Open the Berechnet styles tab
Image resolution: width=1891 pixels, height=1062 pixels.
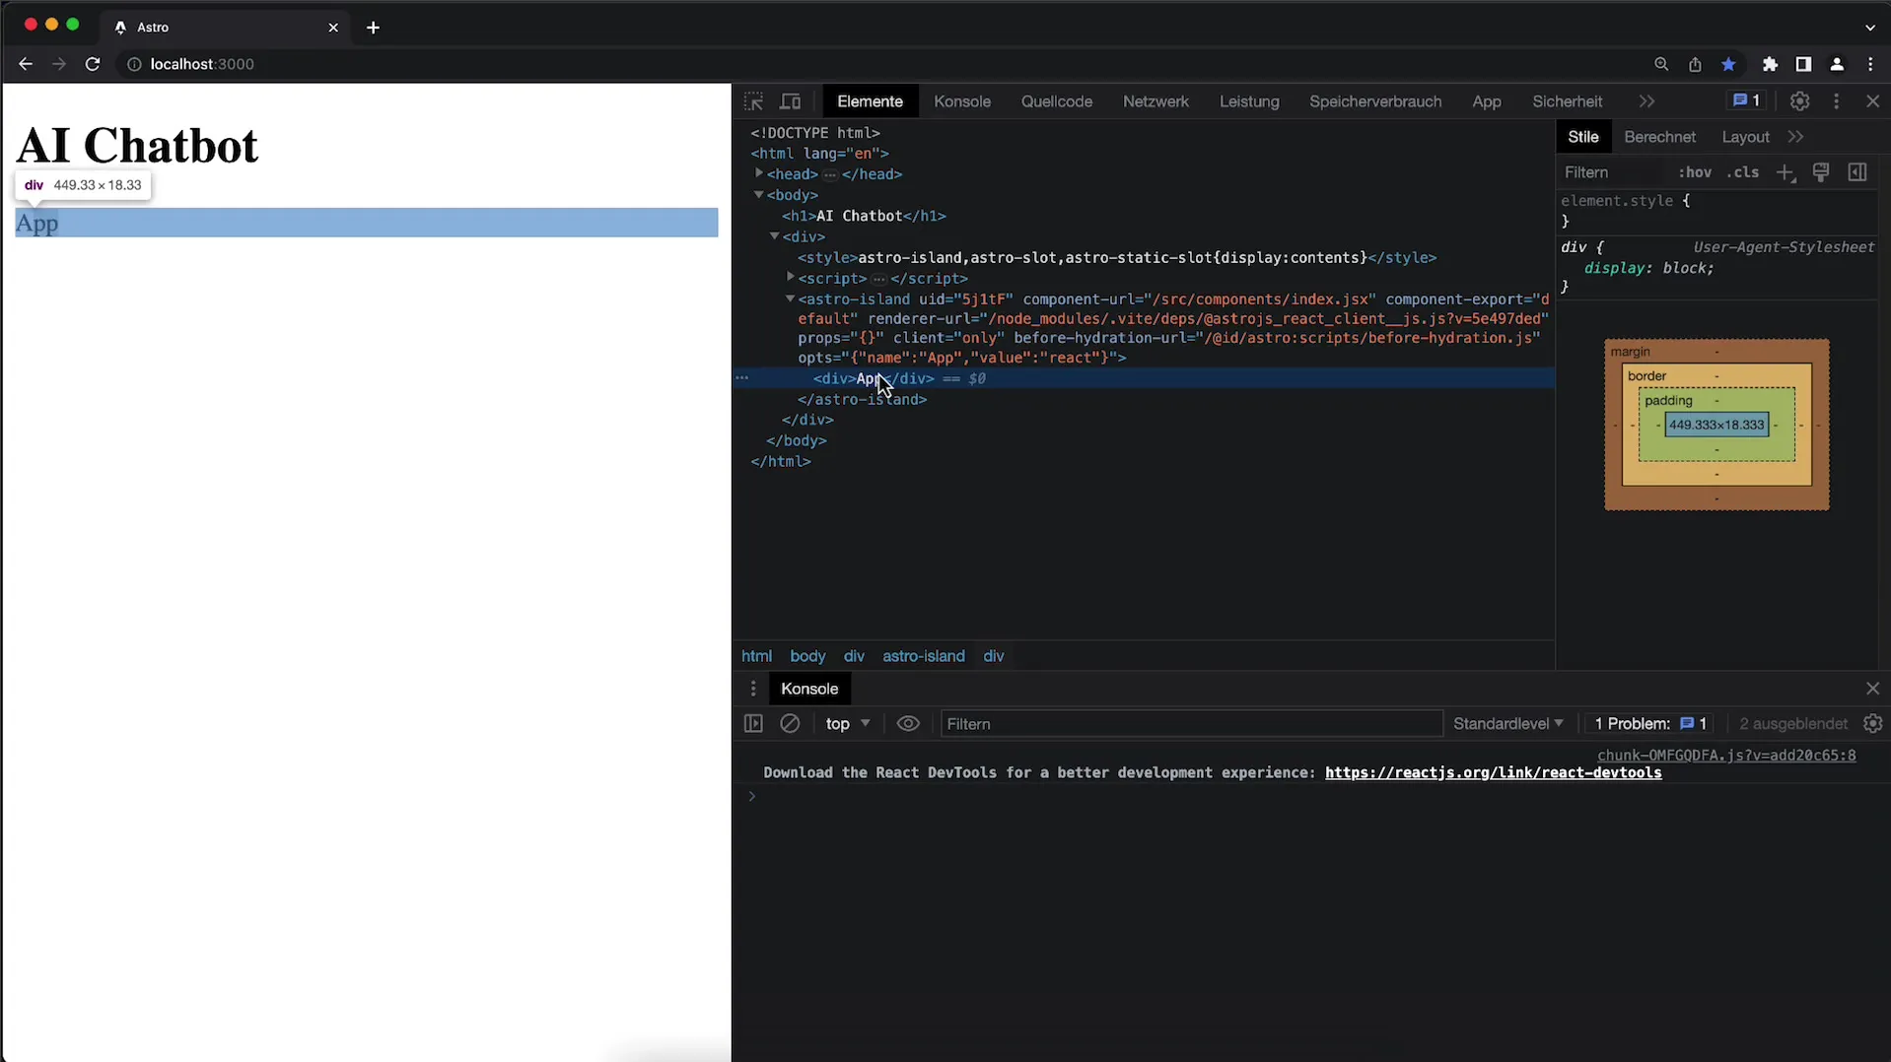point(1659,137)
